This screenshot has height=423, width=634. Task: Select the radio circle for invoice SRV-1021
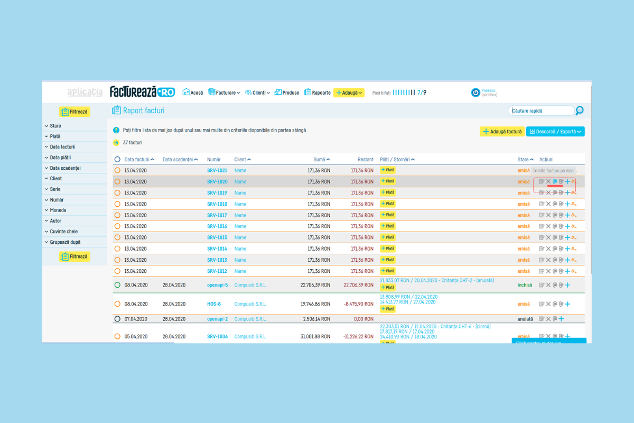click(117, 170)
